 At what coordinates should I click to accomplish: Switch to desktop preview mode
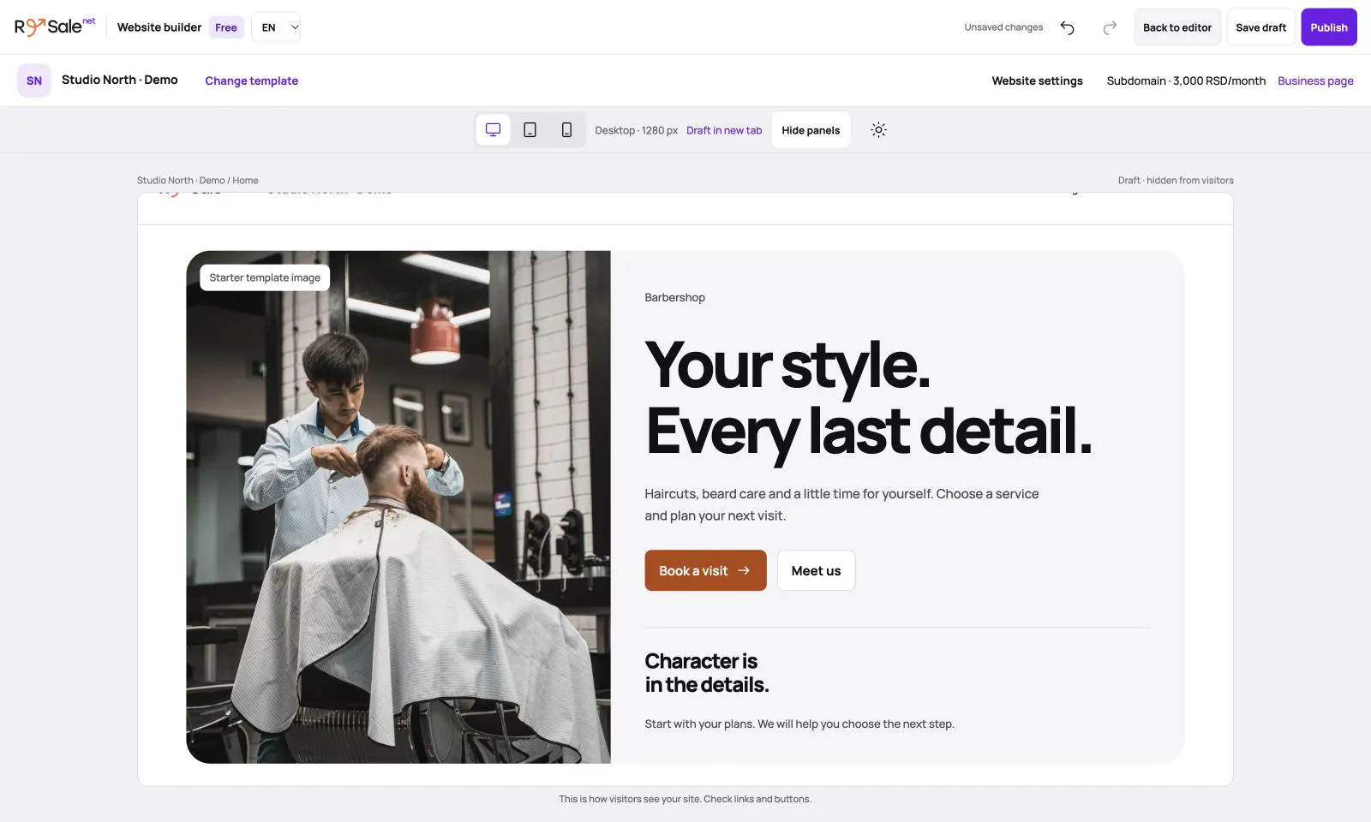click(493, 130)
